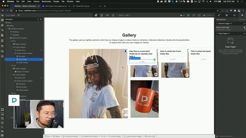The height and width of the screenshot is (138, 246).
Task: Select the Mobile Landscape breakpoint icon
Action: (x=108, y=15)
